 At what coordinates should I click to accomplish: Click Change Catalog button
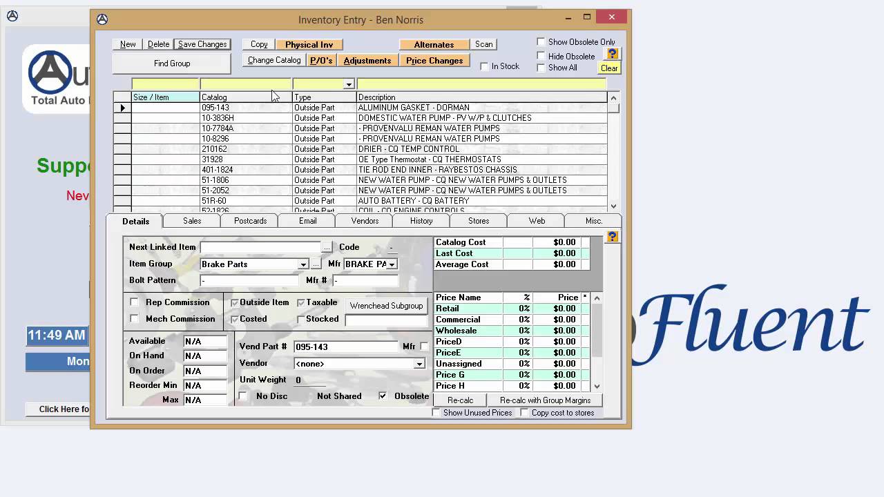[274, 61]
